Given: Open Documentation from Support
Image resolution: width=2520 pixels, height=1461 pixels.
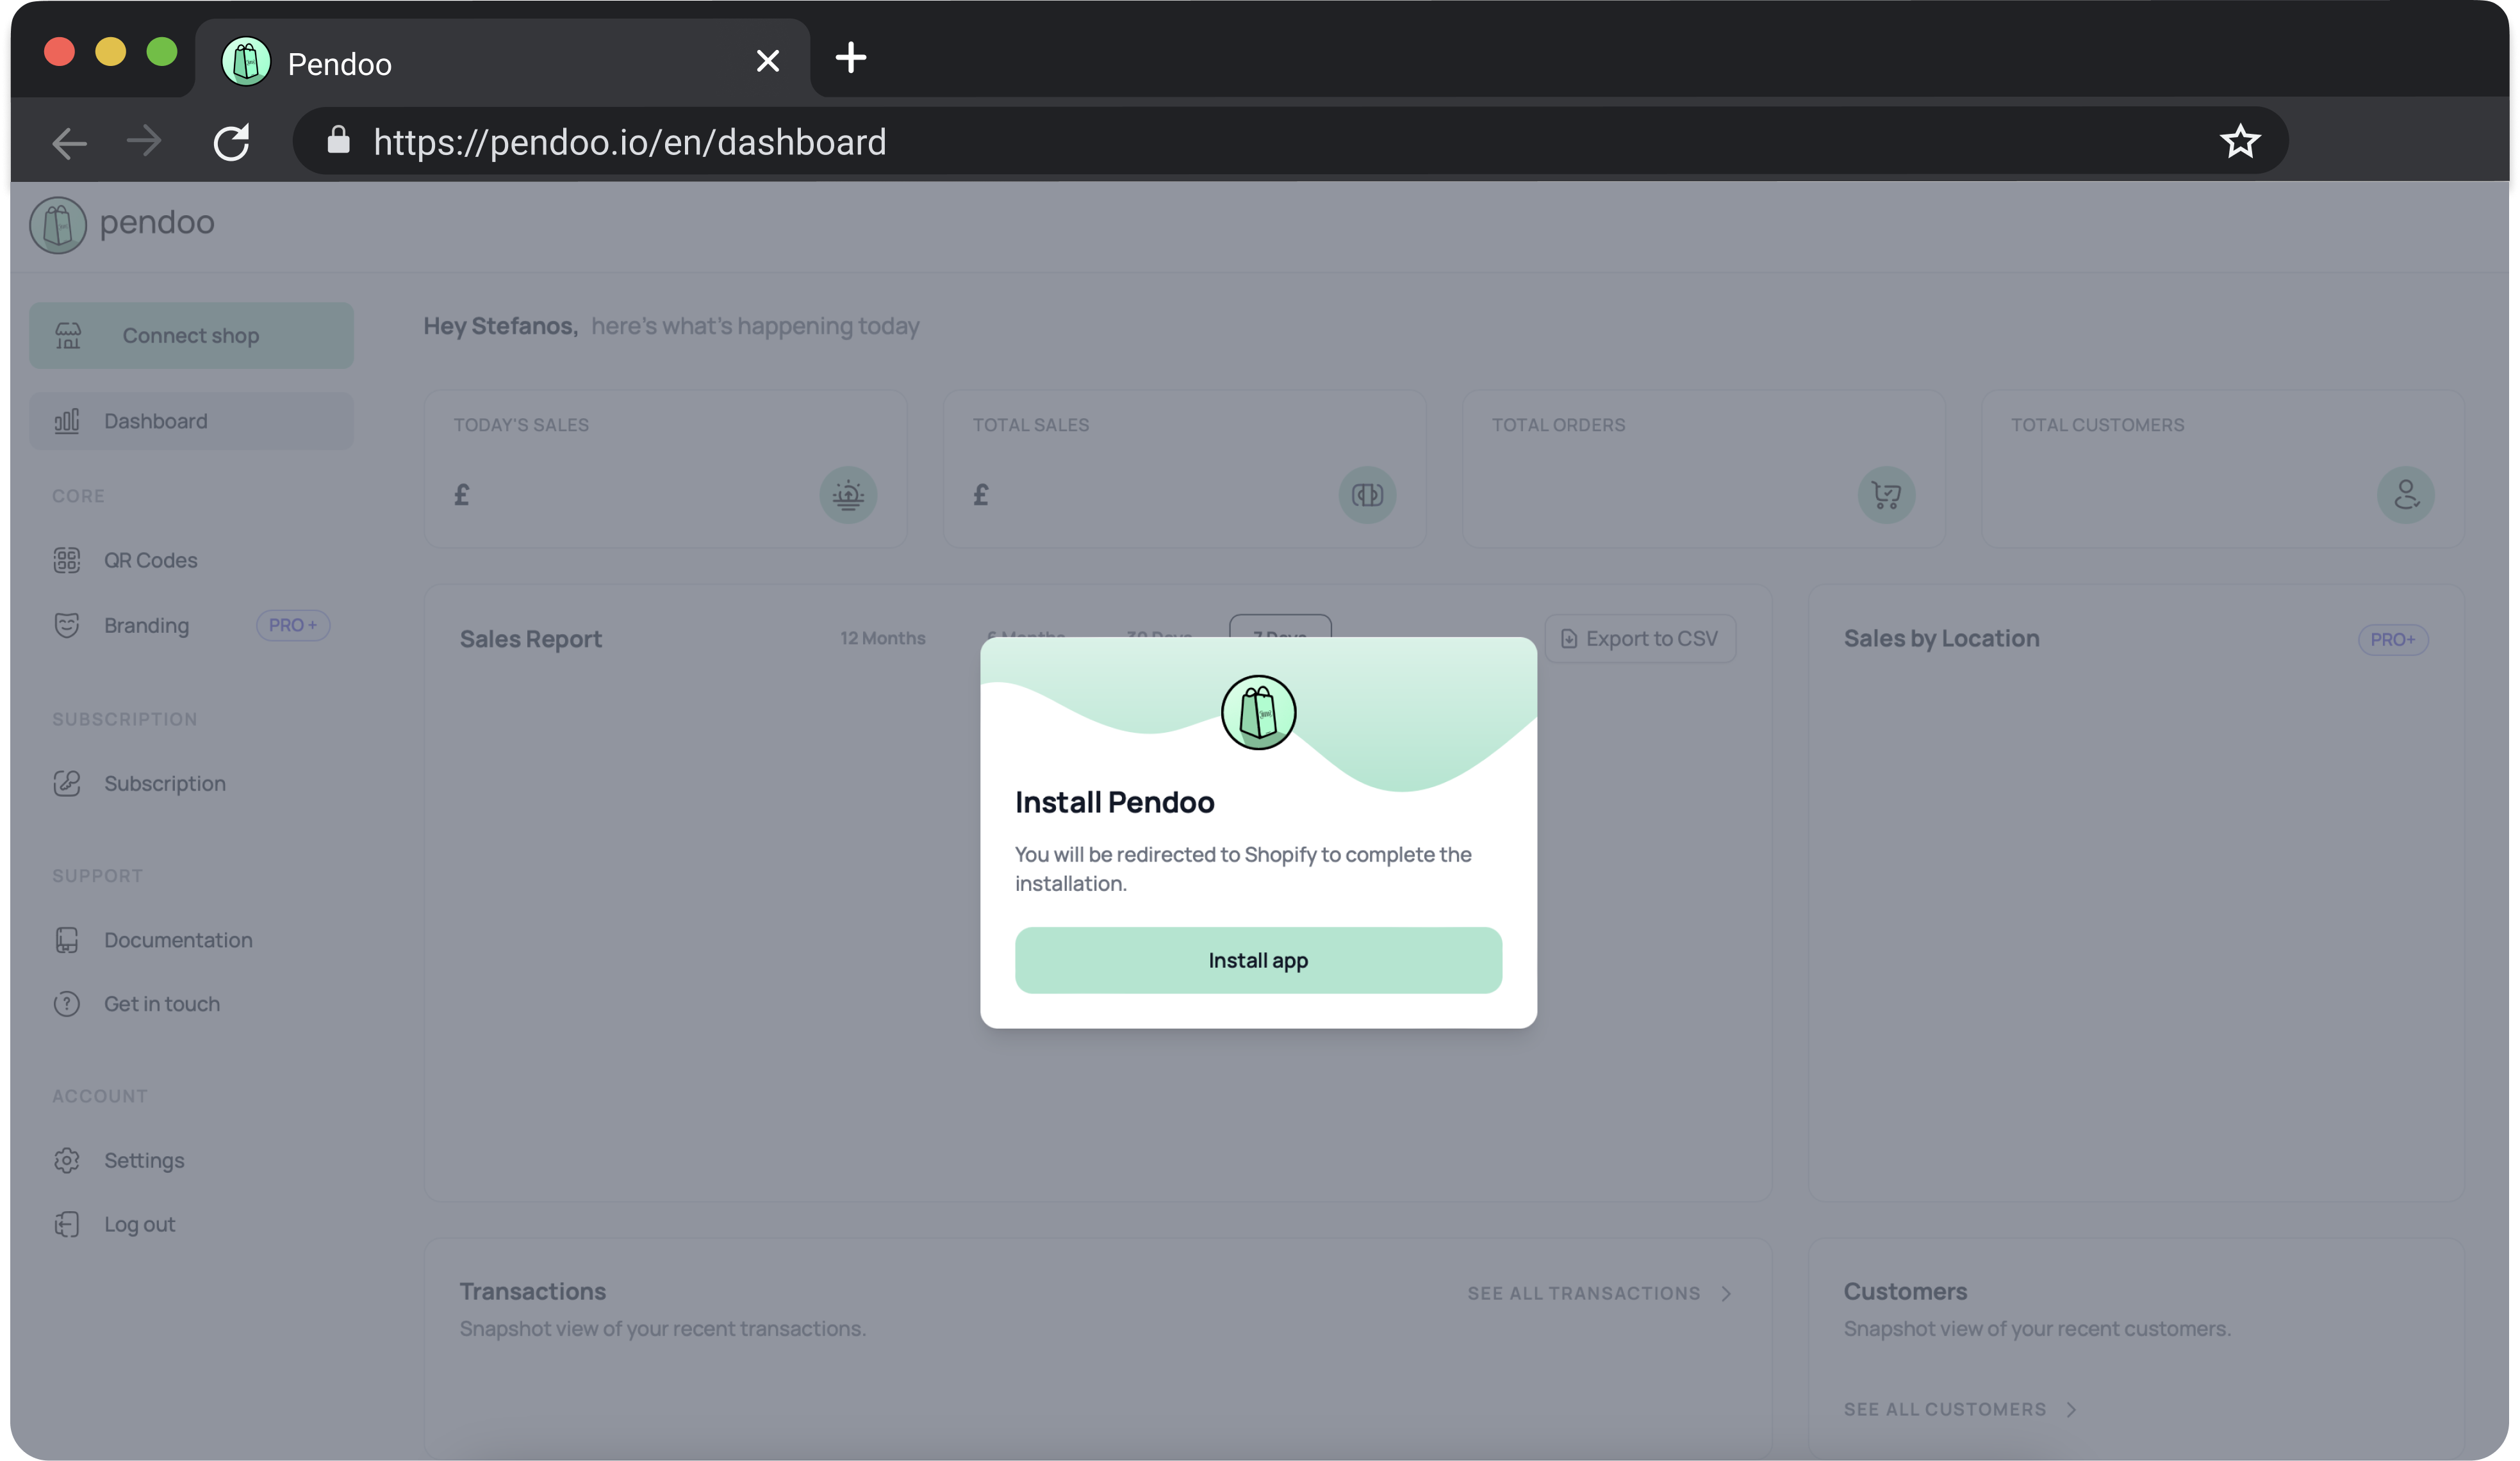Looking at the screenshot, I should coord(178,940).
